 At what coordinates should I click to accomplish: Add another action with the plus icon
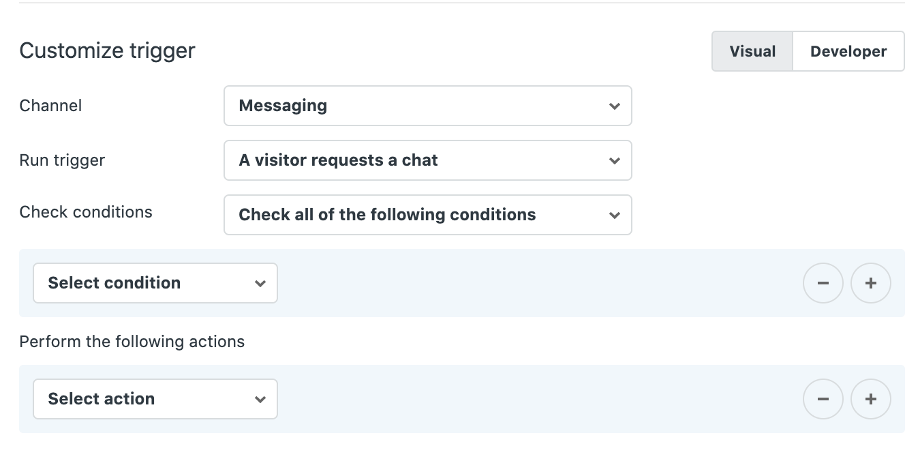[x=871, y=399]
